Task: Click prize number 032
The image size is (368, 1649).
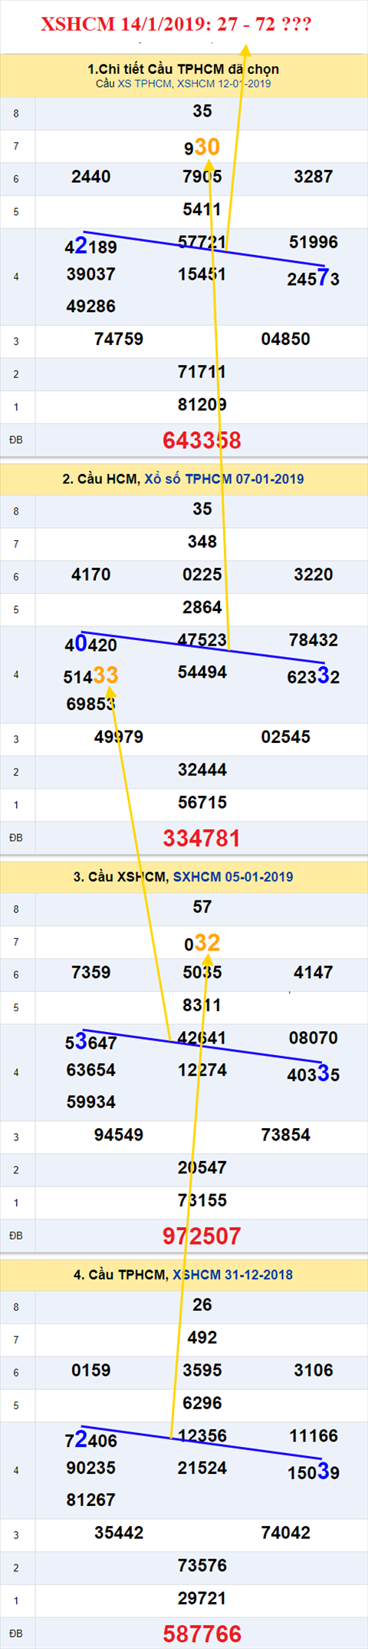Action: tap(202, 943)
